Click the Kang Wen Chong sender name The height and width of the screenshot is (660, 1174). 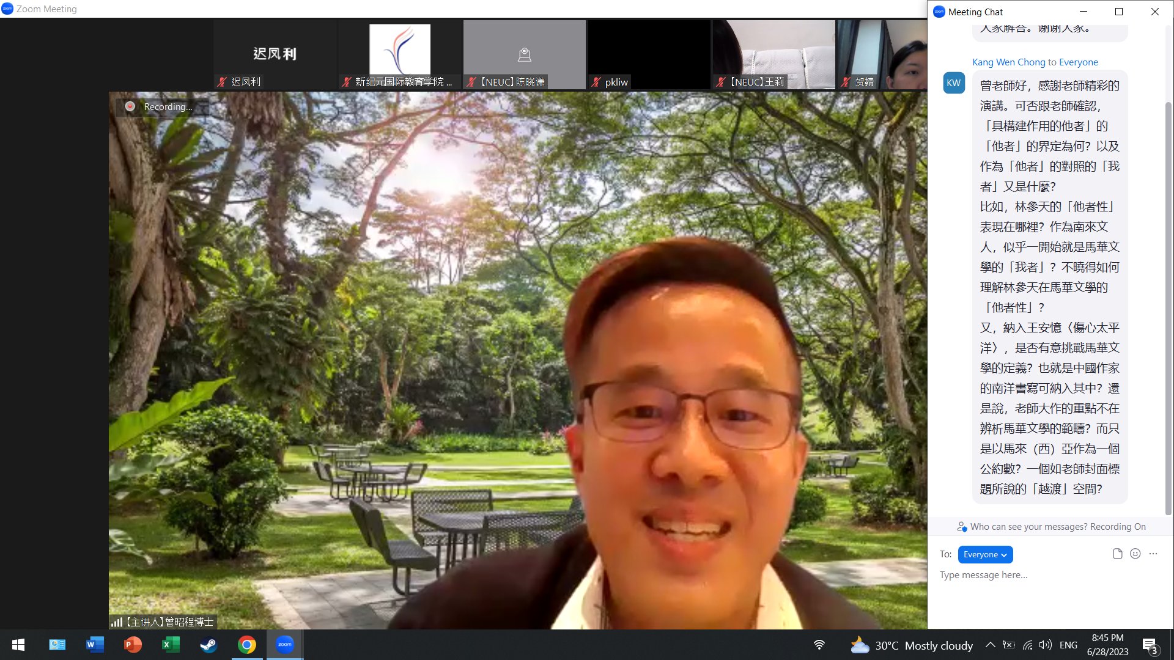[1008, 62]
